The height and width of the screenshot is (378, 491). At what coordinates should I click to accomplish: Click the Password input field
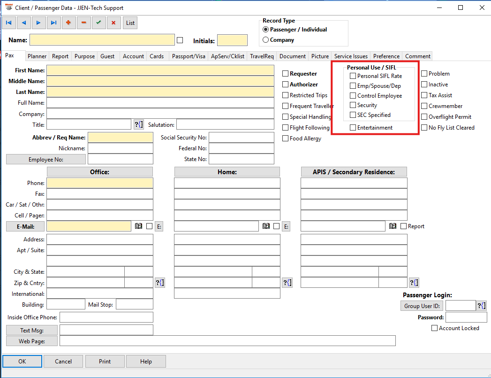point(466,317)
